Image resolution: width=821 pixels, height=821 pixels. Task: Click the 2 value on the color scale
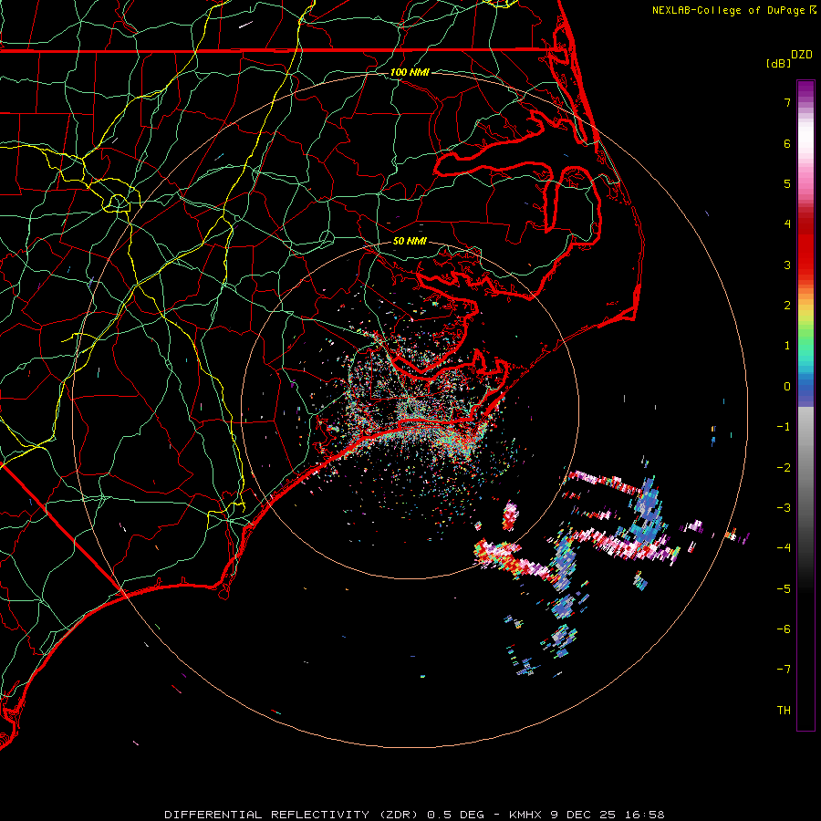click(787, 306)
